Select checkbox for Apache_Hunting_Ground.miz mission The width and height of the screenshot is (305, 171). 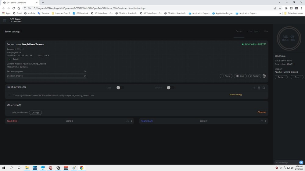tap(9, 95)
